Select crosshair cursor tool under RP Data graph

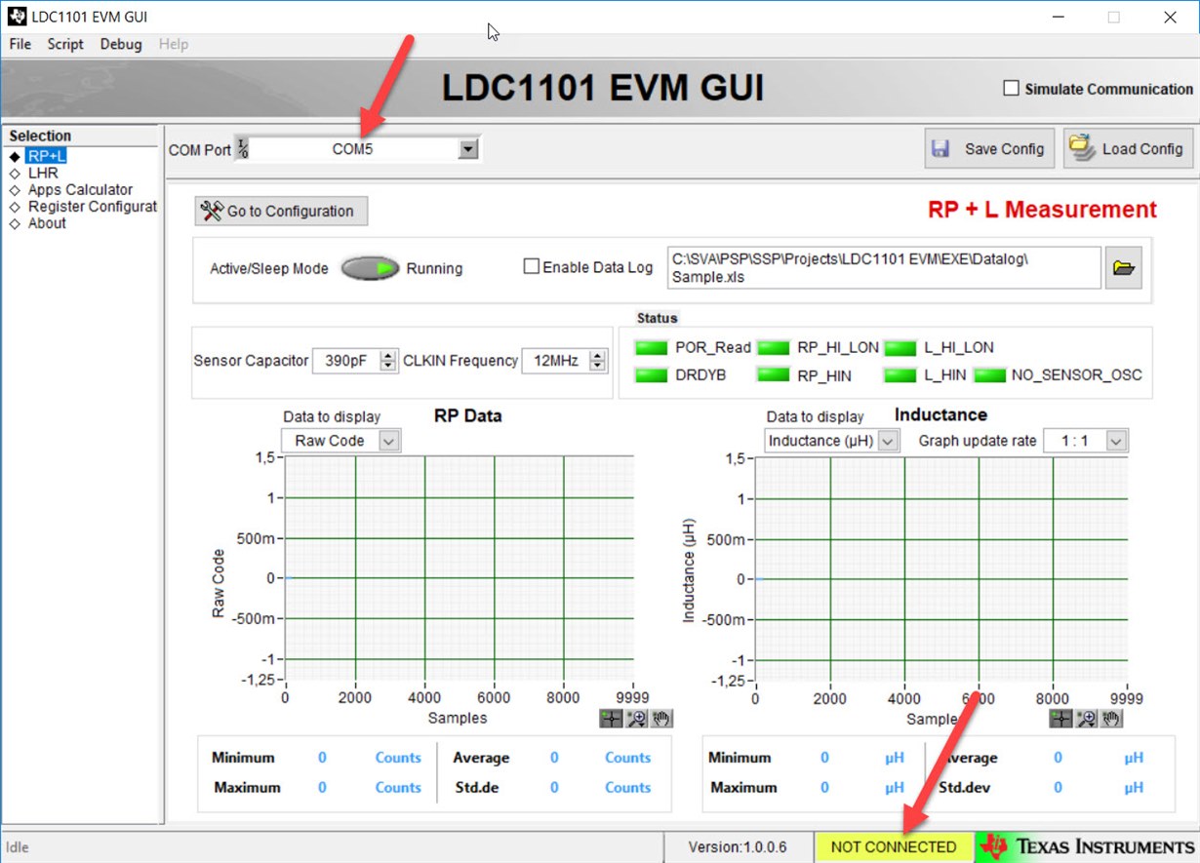pyautogui.click(x=611, y=719)
